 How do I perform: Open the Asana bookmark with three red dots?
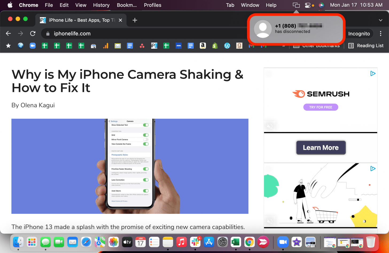pos(142,46)
